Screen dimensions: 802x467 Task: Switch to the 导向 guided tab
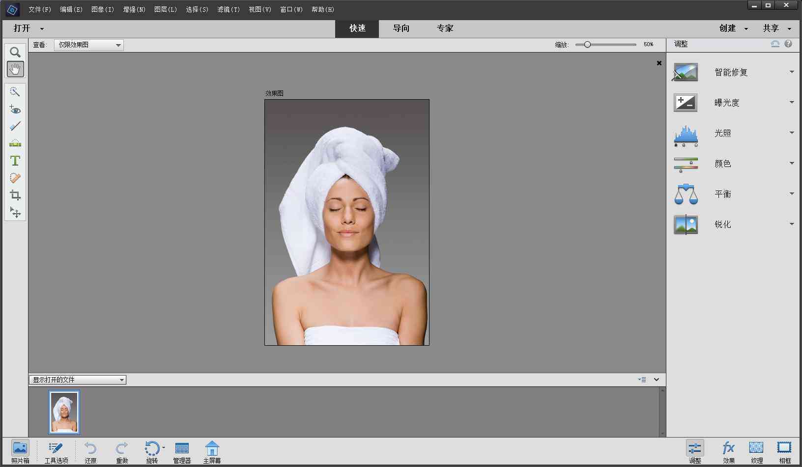point(401,28)
